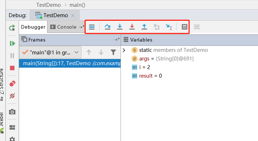Click the Step Into icon
The image size is (258, 141).
120,27
